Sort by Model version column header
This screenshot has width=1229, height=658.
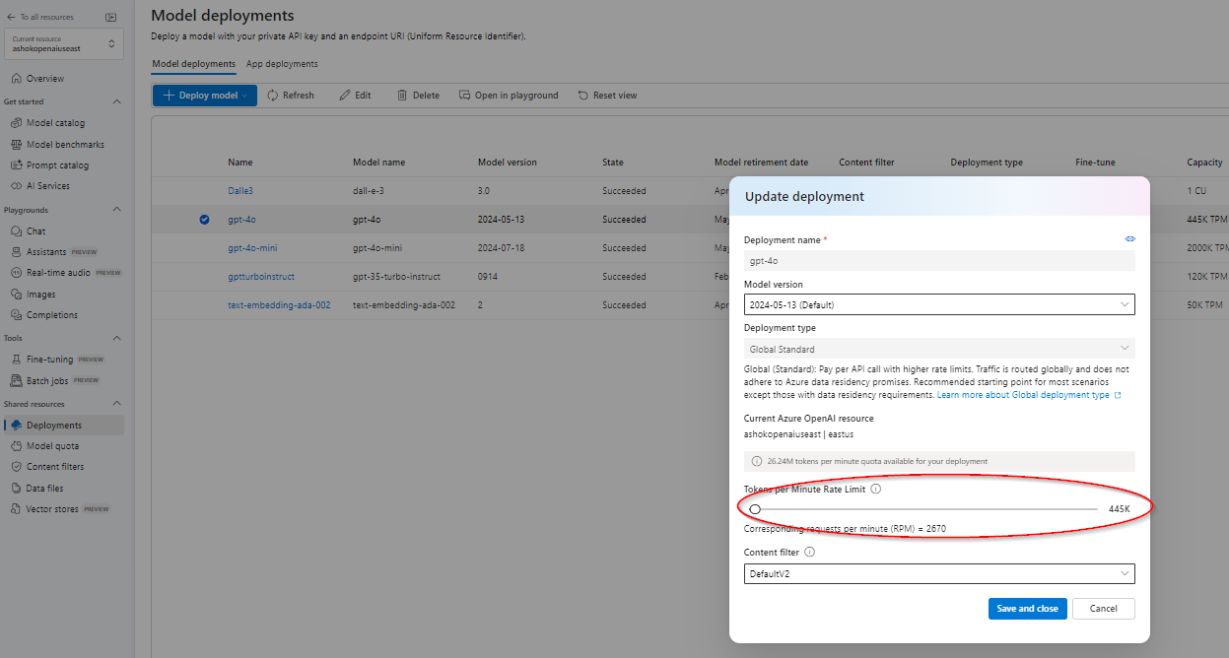(508, 163)
